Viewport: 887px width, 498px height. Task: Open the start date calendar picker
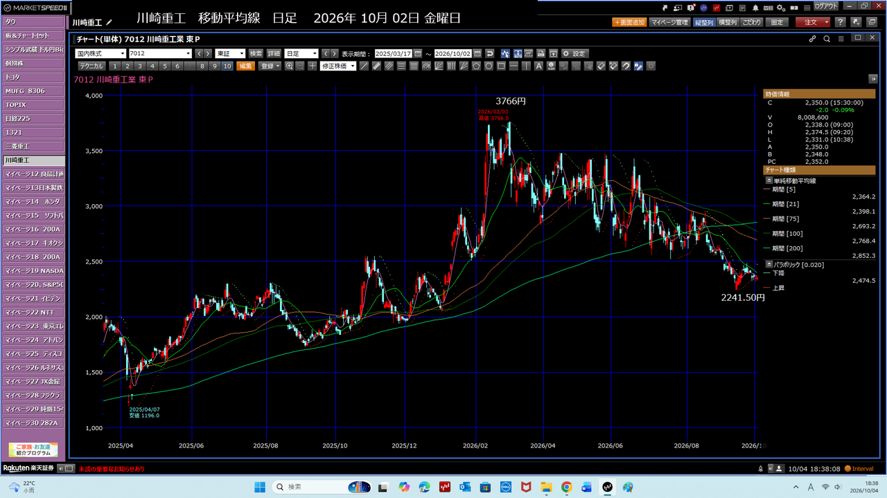point(417,53)
